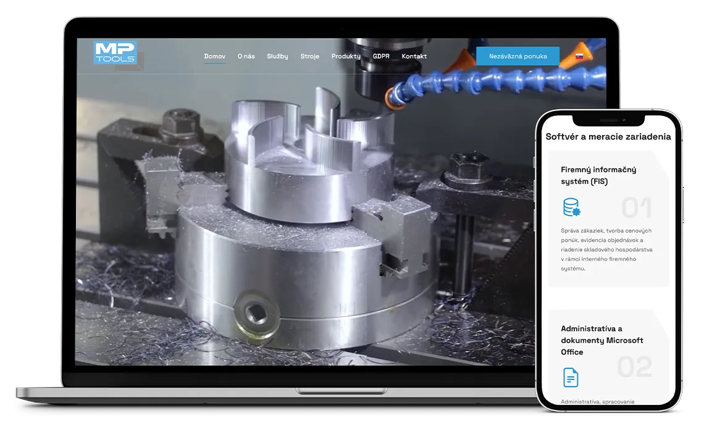Click the database gear icon for FIS
The image size is (704, 432).
click(572, 207)
